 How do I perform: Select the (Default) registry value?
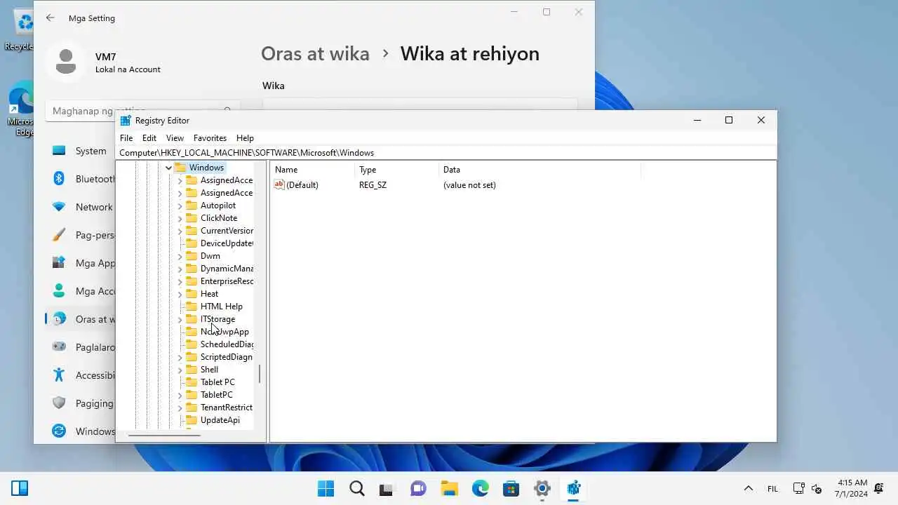tap(302, 185)
